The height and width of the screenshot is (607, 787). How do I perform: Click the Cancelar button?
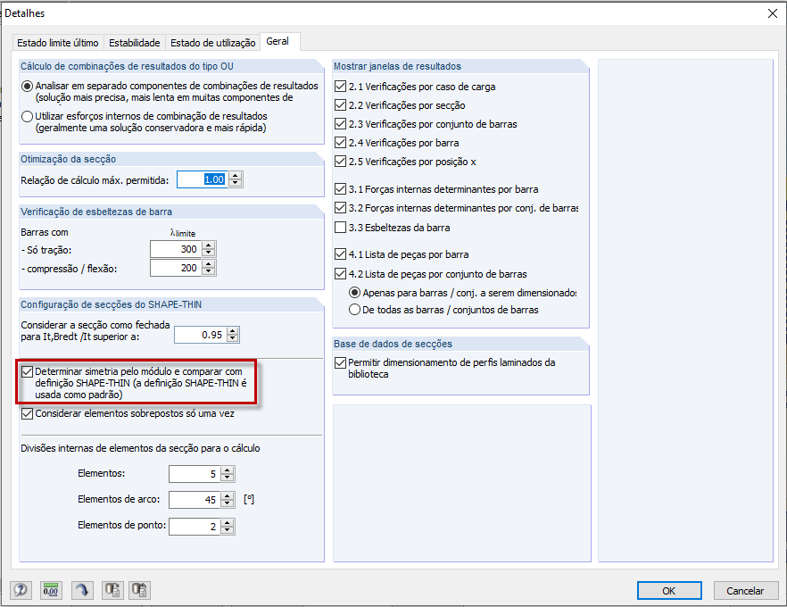(x=745, y=591)
